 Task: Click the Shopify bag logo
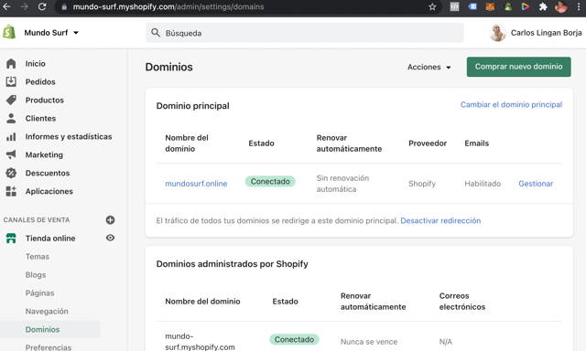pos(9,32)
